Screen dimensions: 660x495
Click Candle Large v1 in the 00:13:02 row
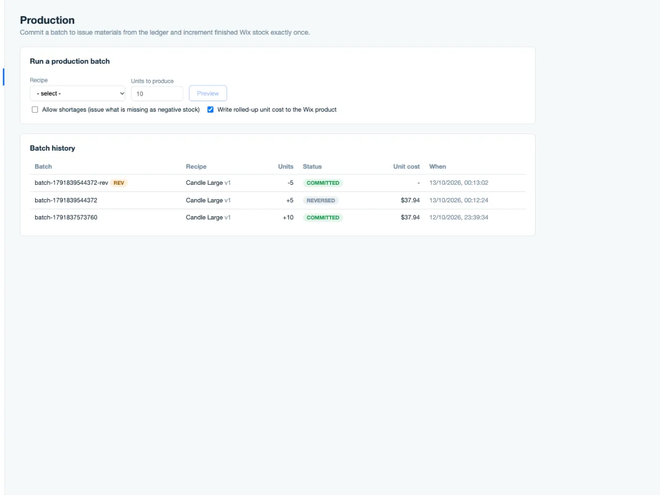pyautogui.click(x=208, y=183)
